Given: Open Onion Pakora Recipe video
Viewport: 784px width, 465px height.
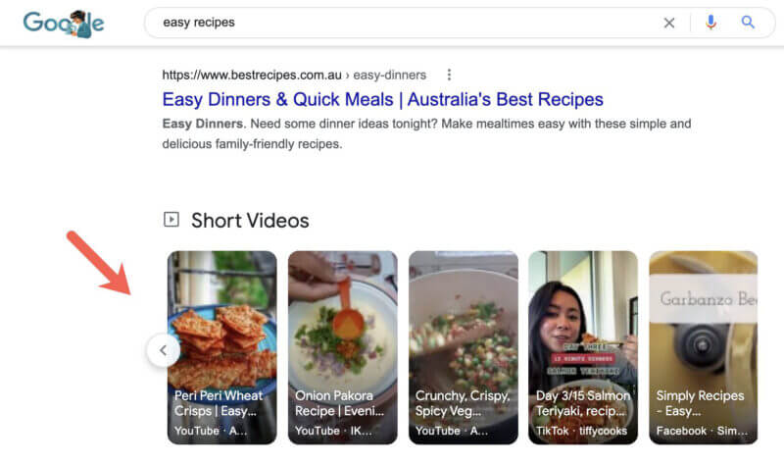Looking at the screenshot, I should tap(342, 347).
